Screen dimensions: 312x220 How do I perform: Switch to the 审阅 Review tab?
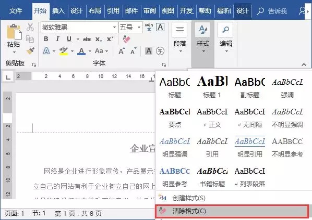150,10
